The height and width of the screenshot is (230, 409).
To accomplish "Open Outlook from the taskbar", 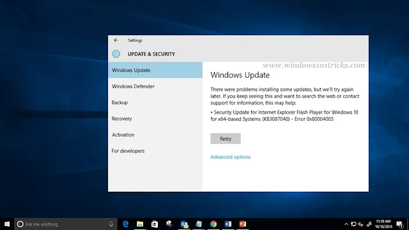I will point(184,224).
